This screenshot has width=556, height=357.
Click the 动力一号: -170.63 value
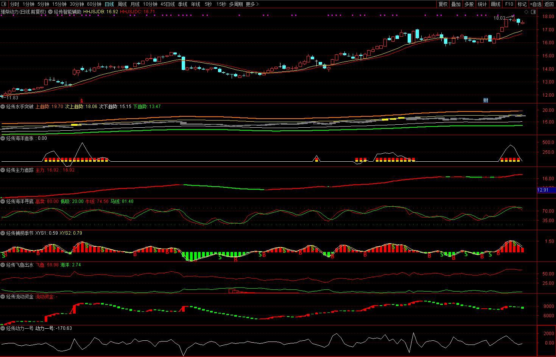[53, 328]
